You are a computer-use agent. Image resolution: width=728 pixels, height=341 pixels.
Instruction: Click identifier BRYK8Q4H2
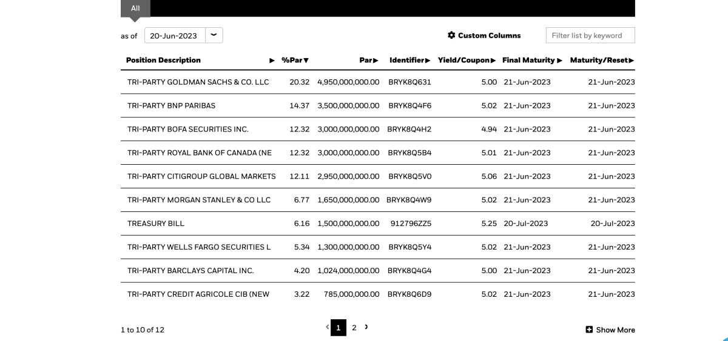[x=409, y=129]
